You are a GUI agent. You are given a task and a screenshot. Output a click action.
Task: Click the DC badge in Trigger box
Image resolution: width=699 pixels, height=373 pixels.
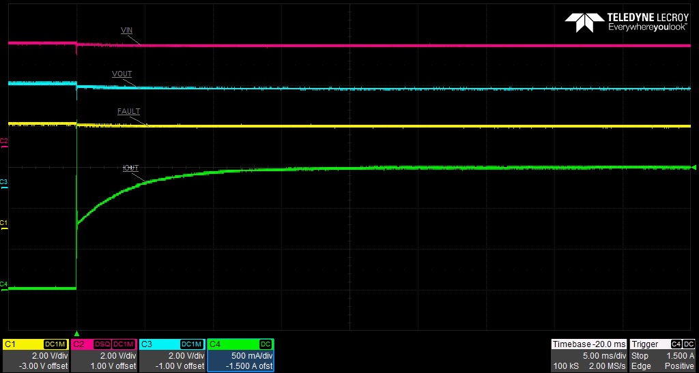point(689,344)
